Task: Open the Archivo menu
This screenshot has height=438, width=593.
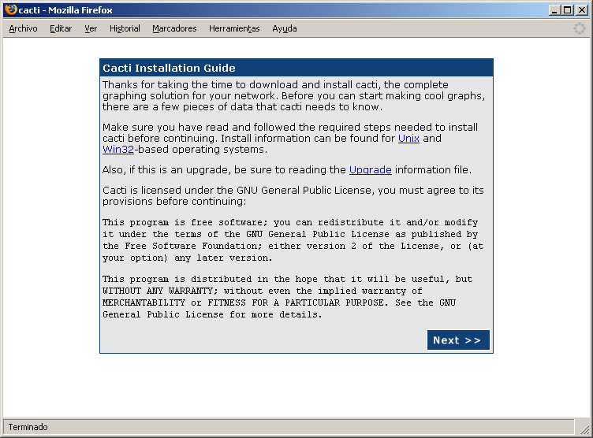Action: (x=23, y=28)
